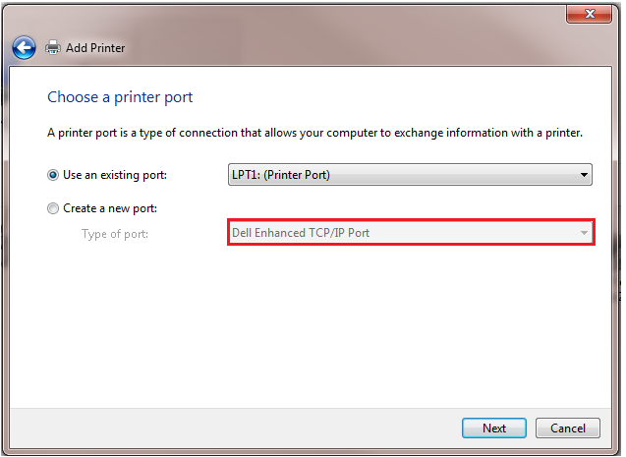This screenshot has width=626, height=457.
Task: Click the Type of port label
Action: pos(115,234)
